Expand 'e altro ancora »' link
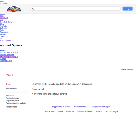 [x=6, y=41]
